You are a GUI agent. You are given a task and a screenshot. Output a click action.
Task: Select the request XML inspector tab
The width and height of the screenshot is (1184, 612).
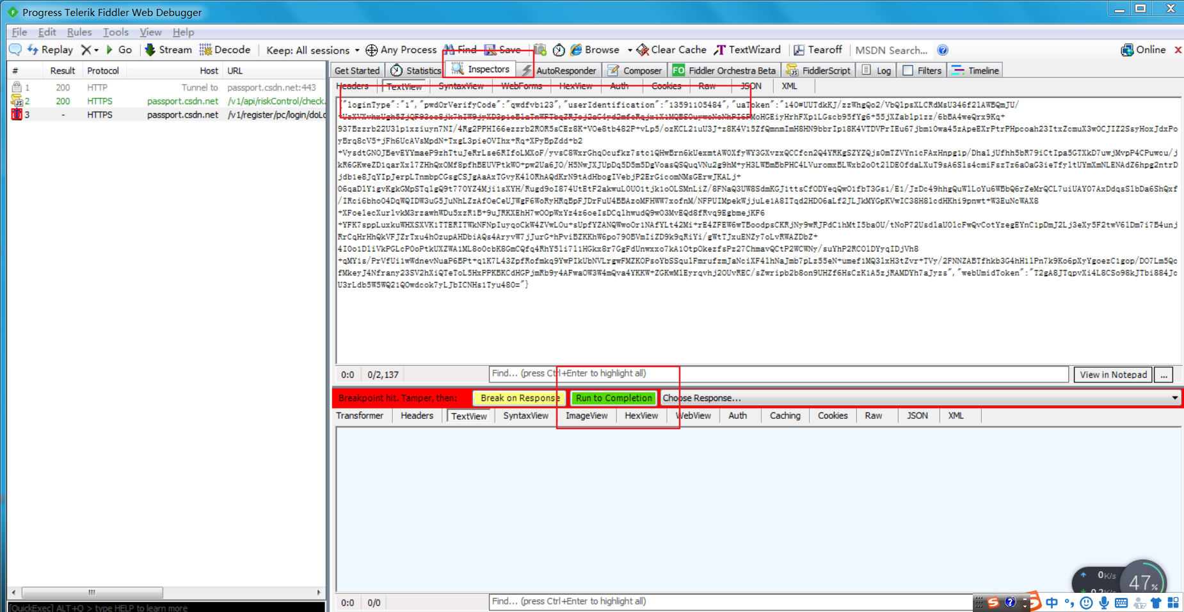[x=789, y=86]
